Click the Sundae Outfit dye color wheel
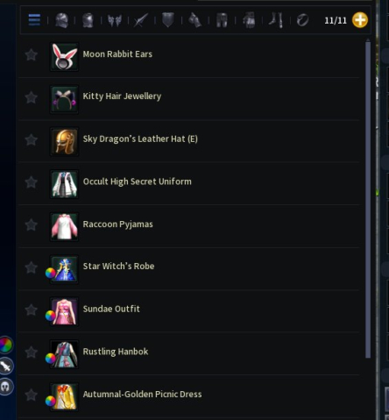 tap(50, 316)
